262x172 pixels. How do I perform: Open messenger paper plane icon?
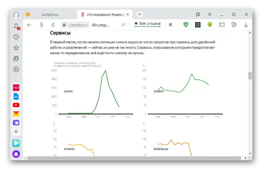(x=16, y=143)
